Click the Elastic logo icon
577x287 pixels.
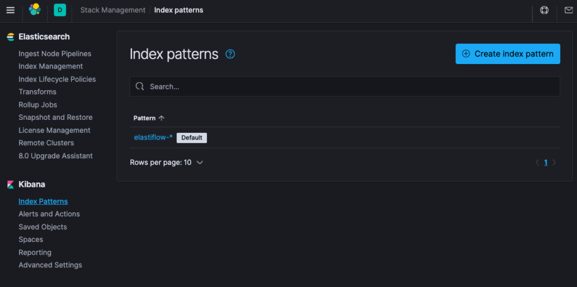click(x=34, y=10)
